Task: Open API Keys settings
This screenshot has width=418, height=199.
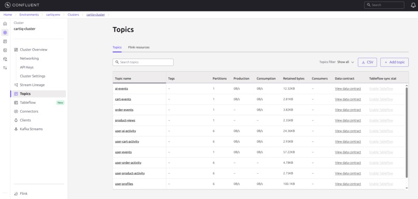Action: tap(26, 67)
